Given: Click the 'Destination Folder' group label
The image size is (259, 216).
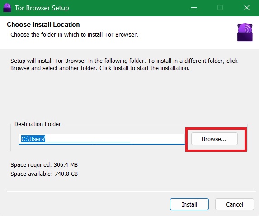Looking at the screenshot, I should (x=38, y=124).
